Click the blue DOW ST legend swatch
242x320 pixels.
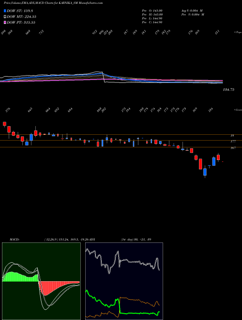pos(5,11)
